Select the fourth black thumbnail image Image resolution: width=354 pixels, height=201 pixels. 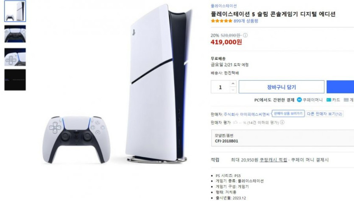tap(15, 80)
